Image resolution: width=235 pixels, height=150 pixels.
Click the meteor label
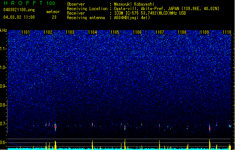(x=53, y=12)
